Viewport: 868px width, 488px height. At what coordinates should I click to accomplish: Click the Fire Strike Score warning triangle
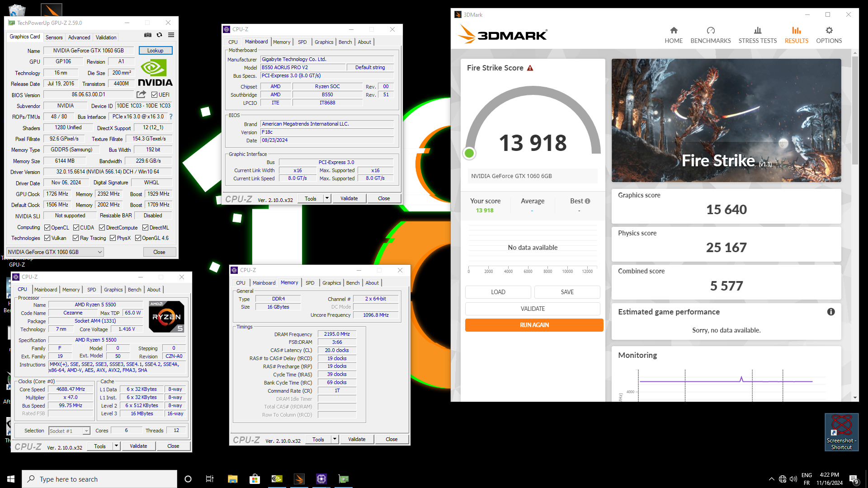coord(530,68)
